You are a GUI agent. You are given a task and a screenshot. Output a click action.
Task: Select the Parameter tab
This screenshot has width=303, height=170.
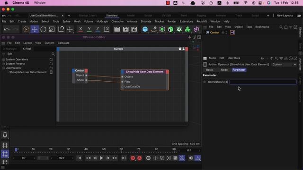point(239,70)
